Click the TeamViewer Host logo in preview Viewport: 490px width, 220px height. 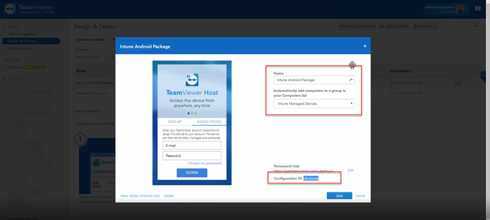[192, 80]
